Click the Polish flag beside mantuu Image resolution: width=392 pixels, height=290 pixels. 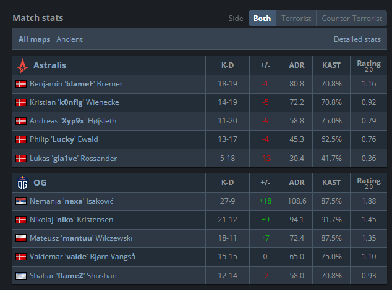click(x=21, y=238)
